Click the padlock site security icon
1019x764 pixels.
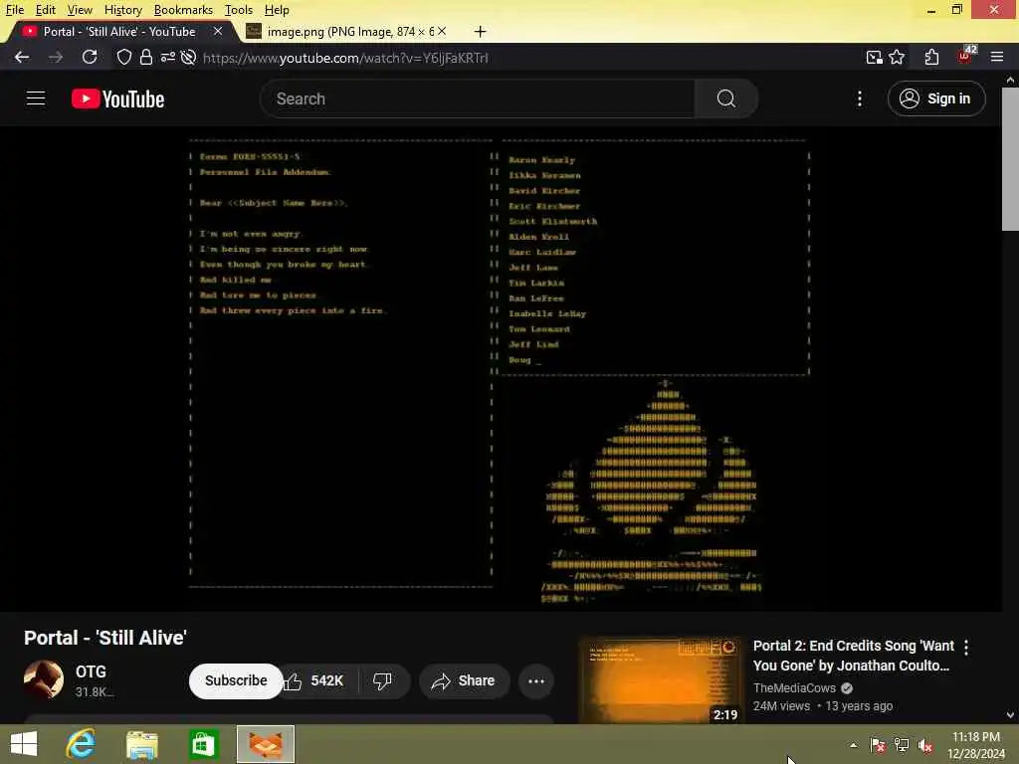point(146,57)
